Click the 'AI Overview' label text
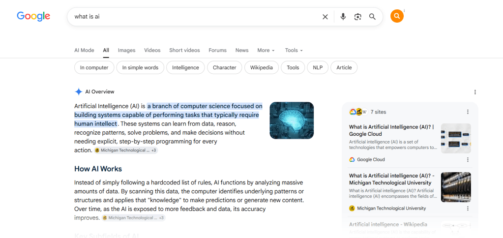Image resolution: width=503 pixels, height=238 pixels. click(100, 92)
